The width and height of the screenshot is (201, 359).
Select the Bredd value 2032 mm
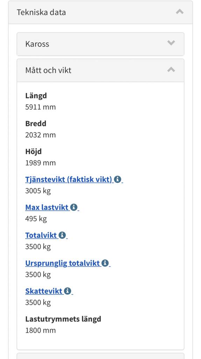pos(41,135)
